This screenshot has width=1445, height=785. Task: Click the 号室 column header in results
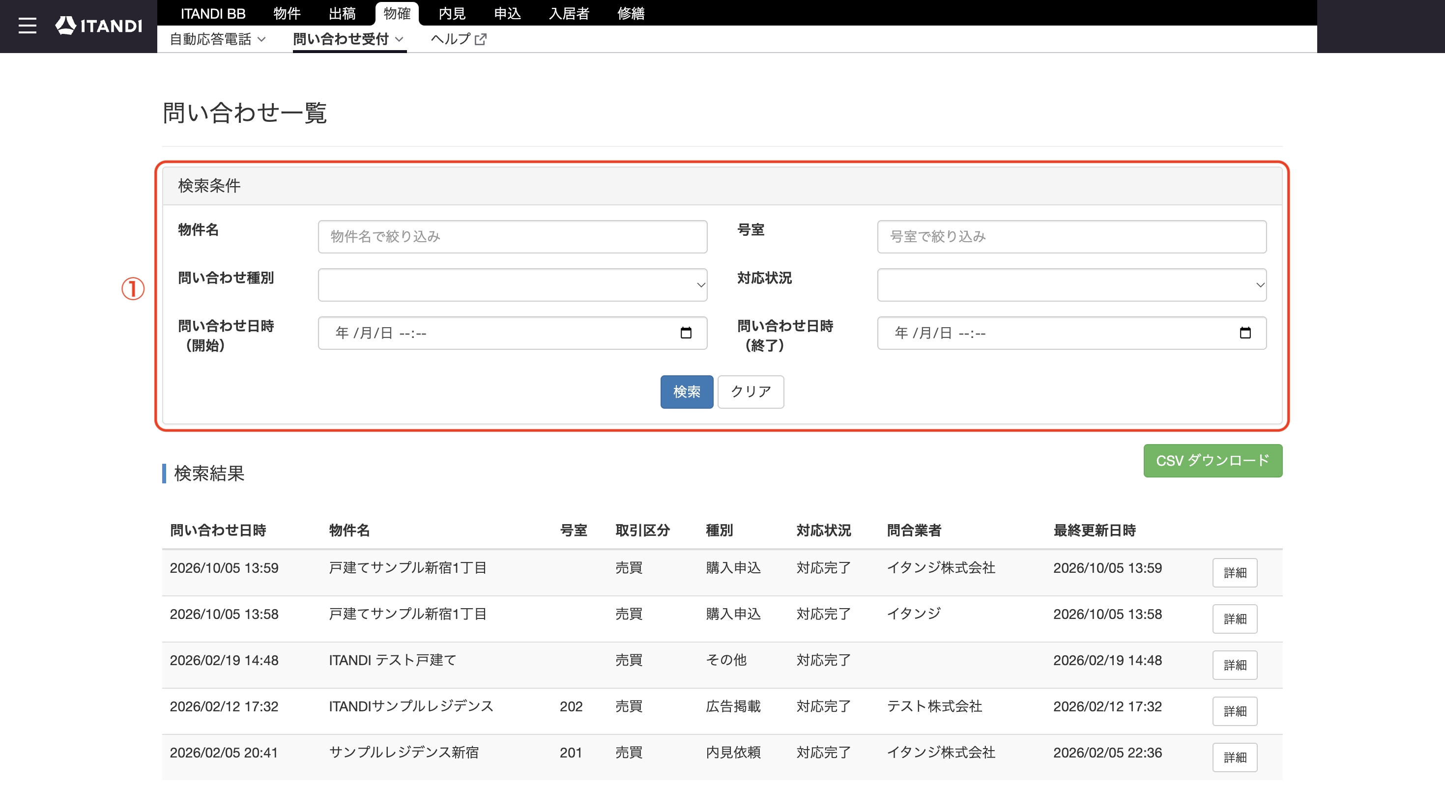click(573, 531)
